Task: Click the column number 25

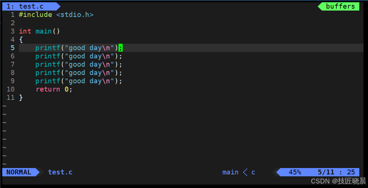Action: pos(351,172)
